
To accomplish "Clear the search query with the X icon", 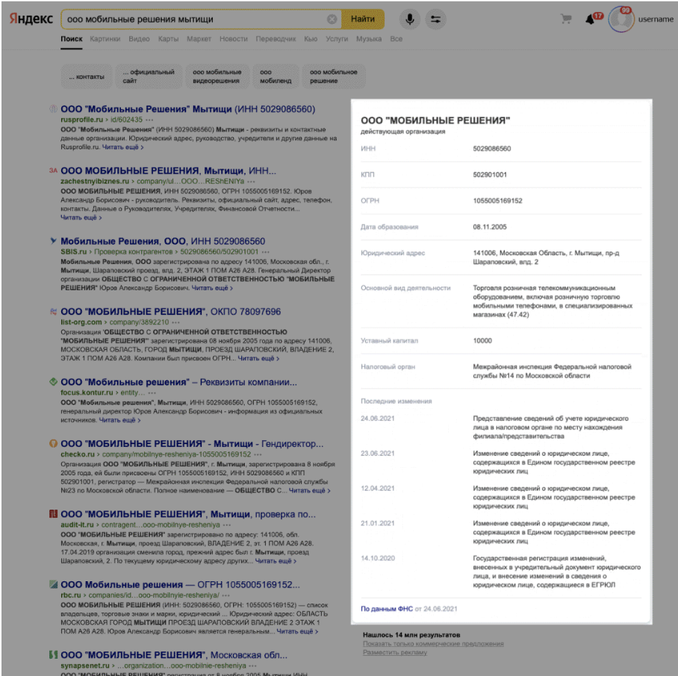I will point(332,19).
